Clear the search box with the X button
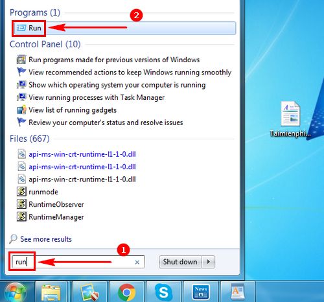The width and height of the screenshot is (324, 302). point(137,262)
